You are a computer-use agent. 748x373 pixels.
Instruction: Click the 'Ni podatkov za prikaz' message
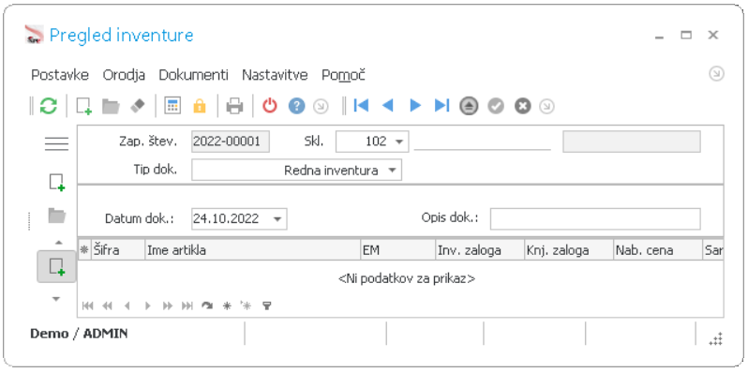pyautogui.click(x=407, y=278)
